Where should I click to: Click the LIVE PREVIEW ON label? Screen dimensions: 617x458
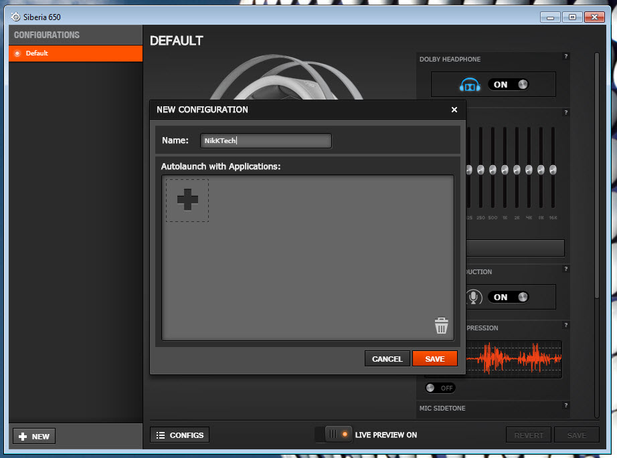[x=386, y=435]
